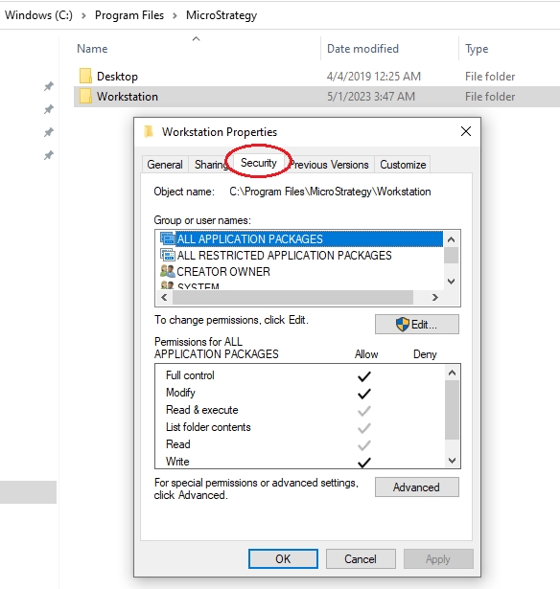This screenshot has width=560, height=589.
Task: Click the CREATOR OWNER user icon
Action: pos(168,271)
